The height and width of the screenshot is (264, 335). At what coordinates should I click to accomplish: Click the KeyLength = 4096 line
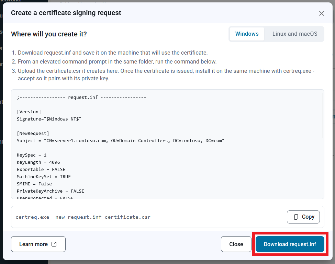point(38,162)
